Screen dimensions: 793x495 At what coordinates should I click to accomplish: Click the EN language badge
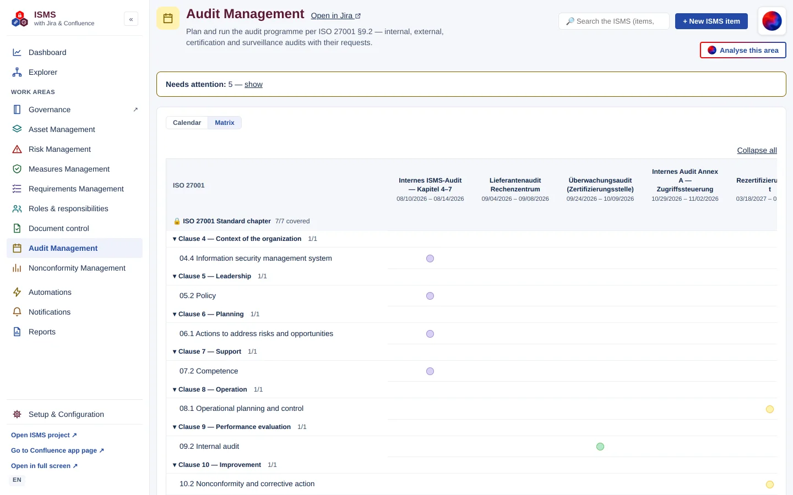pyautogui.click(x=17, y=480)
